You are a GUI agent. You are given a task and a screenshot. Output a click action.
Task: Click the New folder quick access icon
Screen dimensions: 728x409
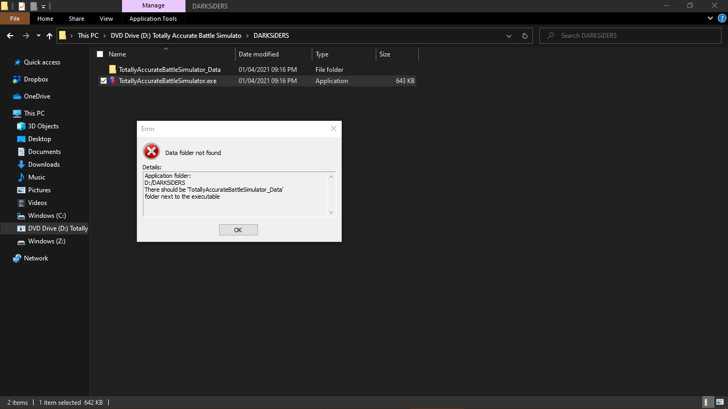[x=34, y=6]
